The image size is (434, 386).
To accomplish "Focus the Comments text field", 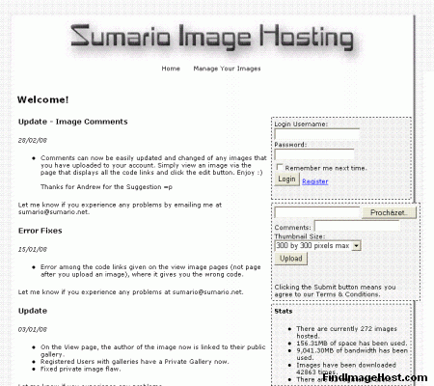I will (x=357, y=226).
